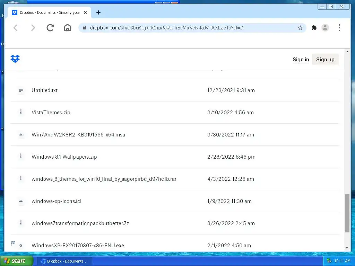This screenshot has width=355, height=266.
Task: Click the vertical scrollbar thumb
Action: click(347, 213)
